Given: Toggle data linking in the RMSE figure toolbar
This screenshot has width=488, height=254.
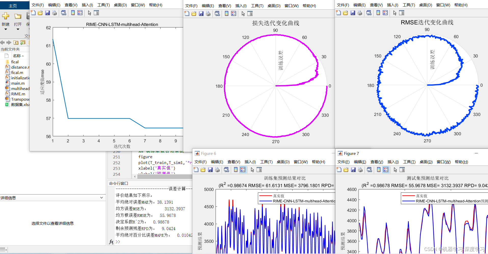Looking at the screenshot, I should (x=370, y=13).
